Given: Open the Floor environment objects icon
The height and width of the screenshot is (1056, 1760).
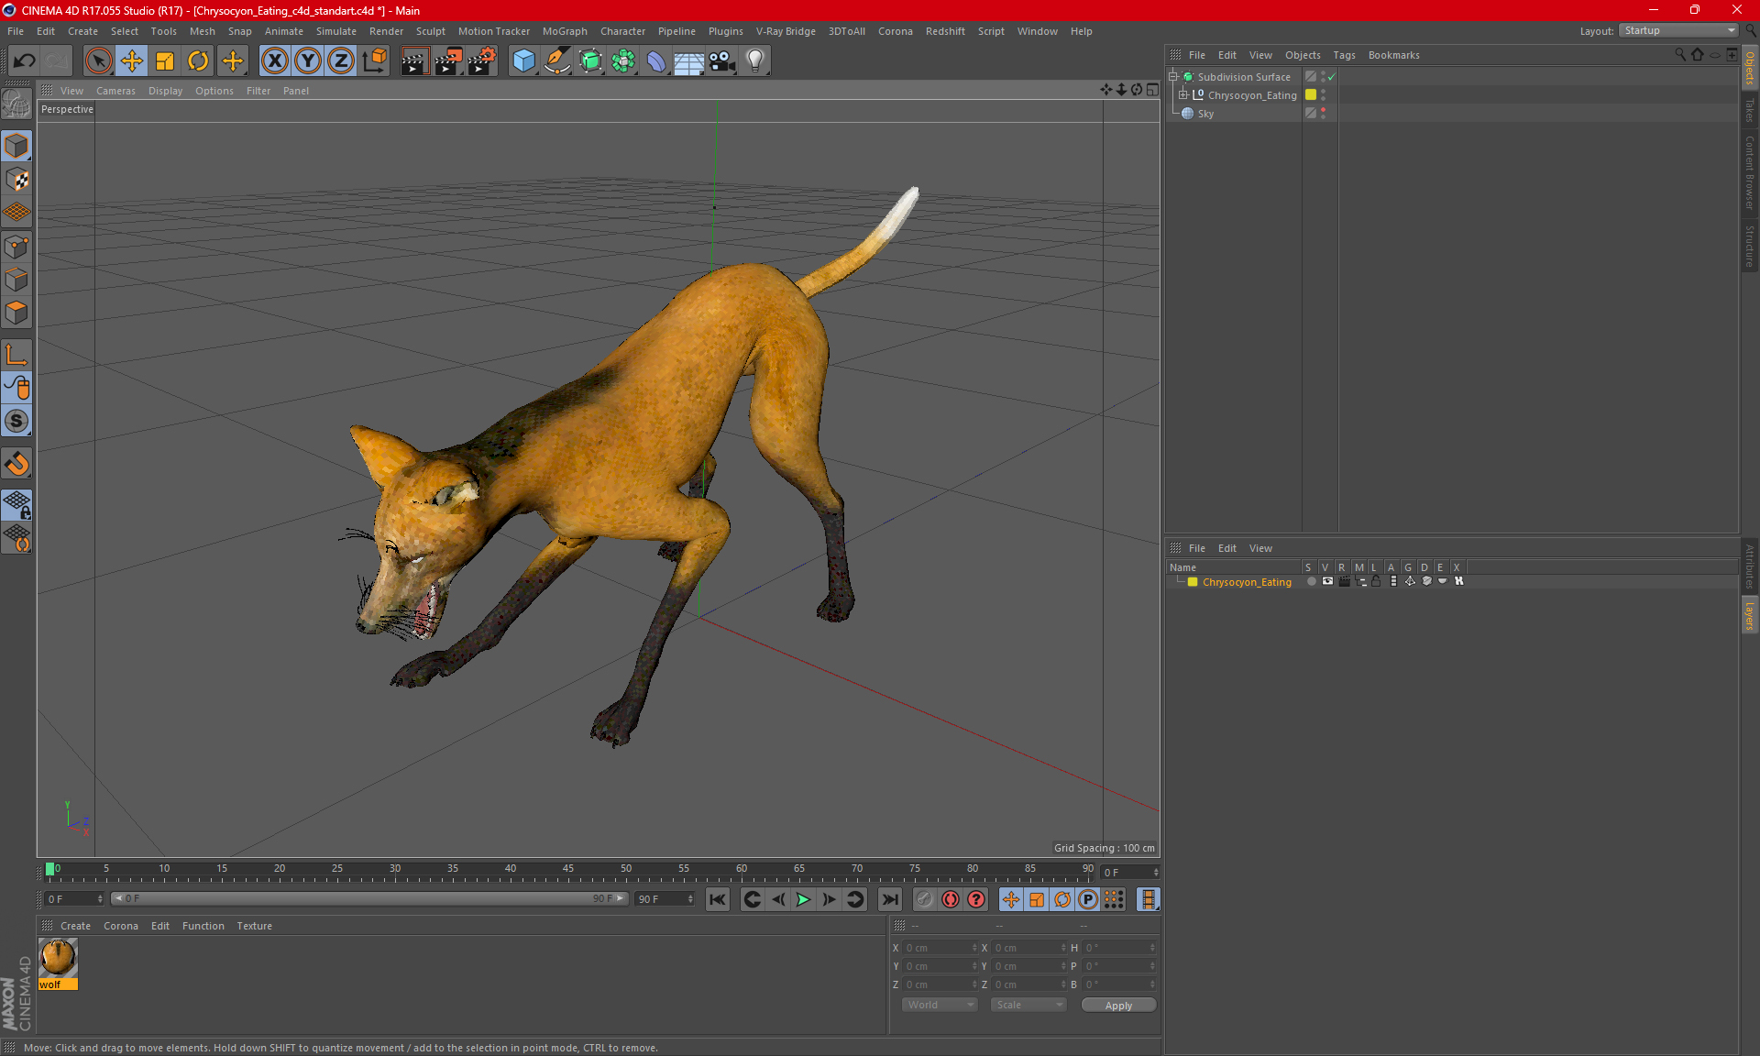Looking at the screenshot, I should (x=689, y=60).
